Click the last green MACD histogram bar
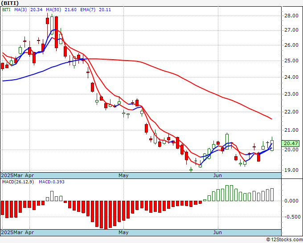Viewport: 303px width, 243px height. tap(272, 194)
